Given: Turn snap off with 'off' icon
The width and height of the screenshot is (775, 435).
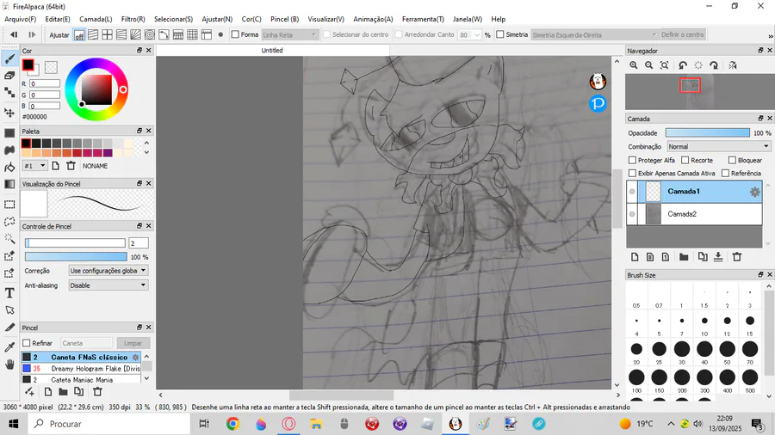Looking at the screenshot, I should (79, 35).
